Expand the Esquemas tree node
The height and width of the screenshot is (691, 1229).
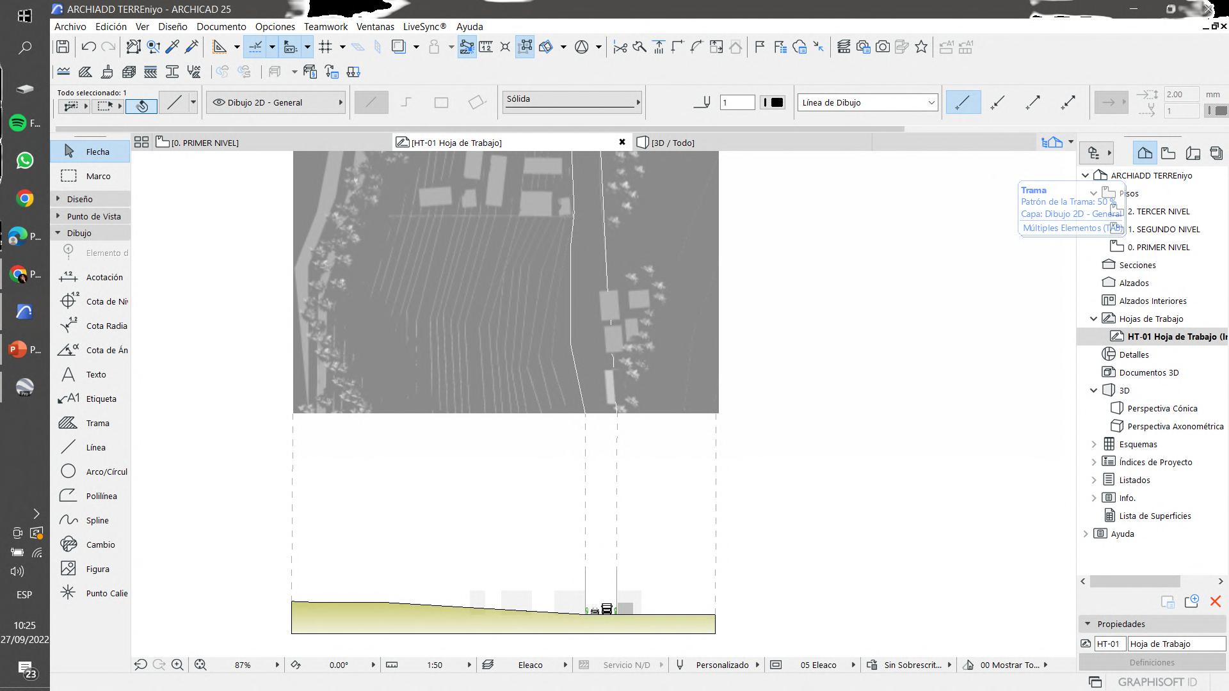pos(1093,444)
